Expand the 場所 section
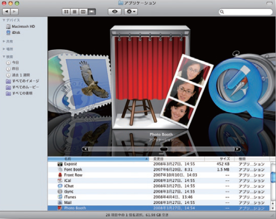The image size is (276, 219). tap(4, 49)
